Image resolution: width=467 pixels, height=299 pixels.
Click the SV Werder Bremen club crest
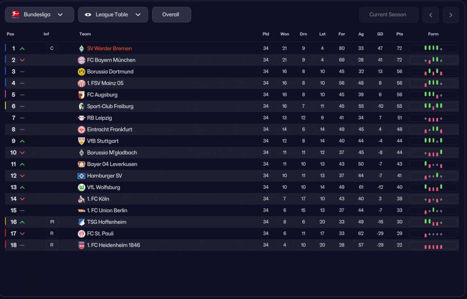[x=81, y=49]
